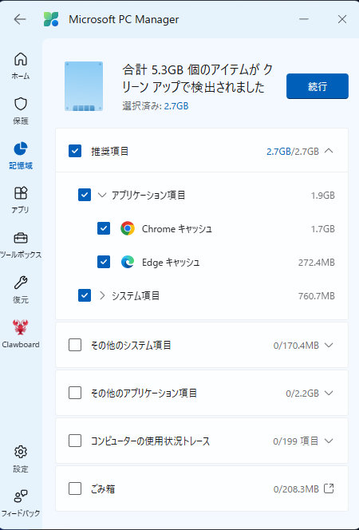Click the その他のアプリケーション項目 label
The image size is (359, 530).
144,393
